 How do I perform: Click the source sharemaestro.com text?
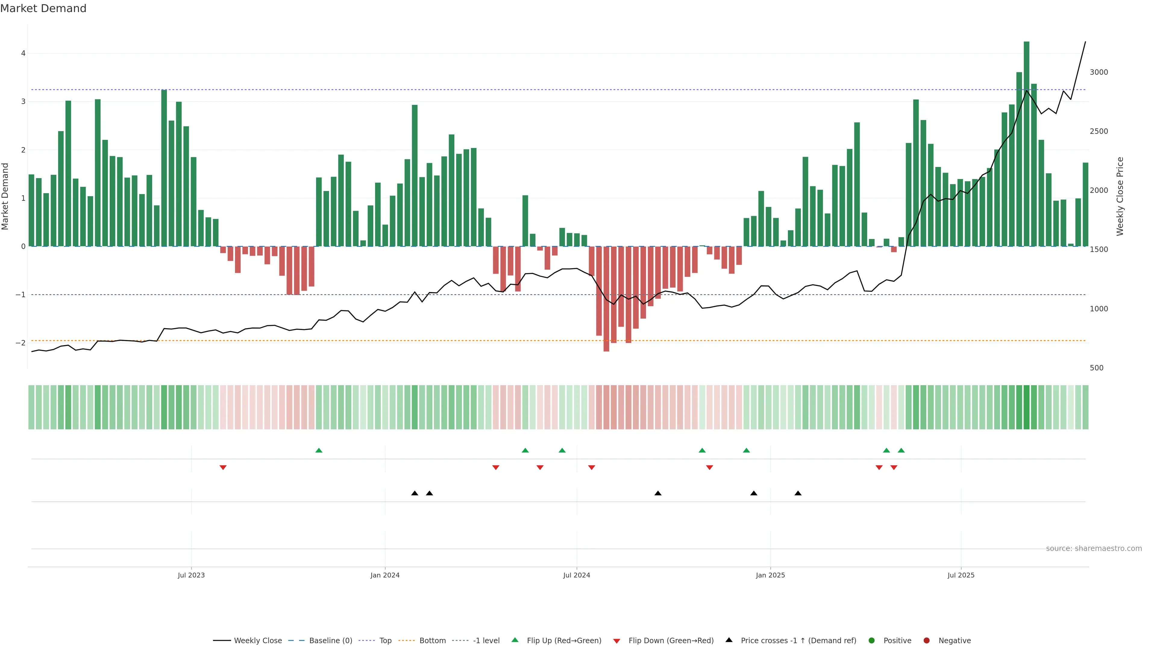(1094, 549)
